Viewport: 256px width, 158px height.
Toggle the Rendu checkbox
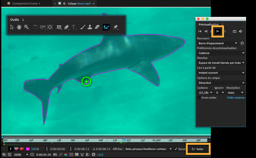[176, 149]
